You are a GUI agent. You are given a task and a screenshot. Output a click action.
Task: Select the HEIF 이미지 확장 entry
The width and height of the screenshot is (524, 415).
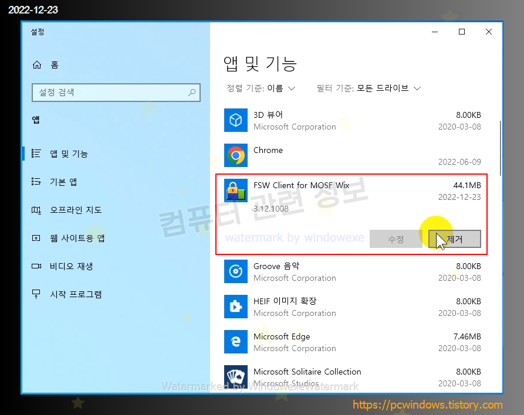[x=352, y=307]
